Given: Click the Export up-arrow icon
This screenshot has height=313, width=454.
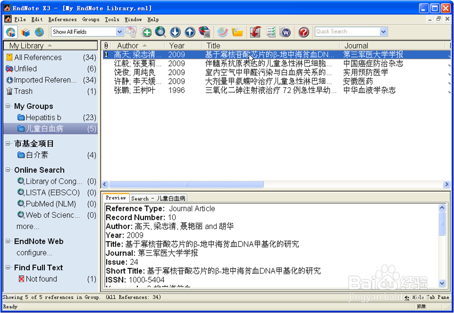Looking at the screenshot, I should pos(190,32).
